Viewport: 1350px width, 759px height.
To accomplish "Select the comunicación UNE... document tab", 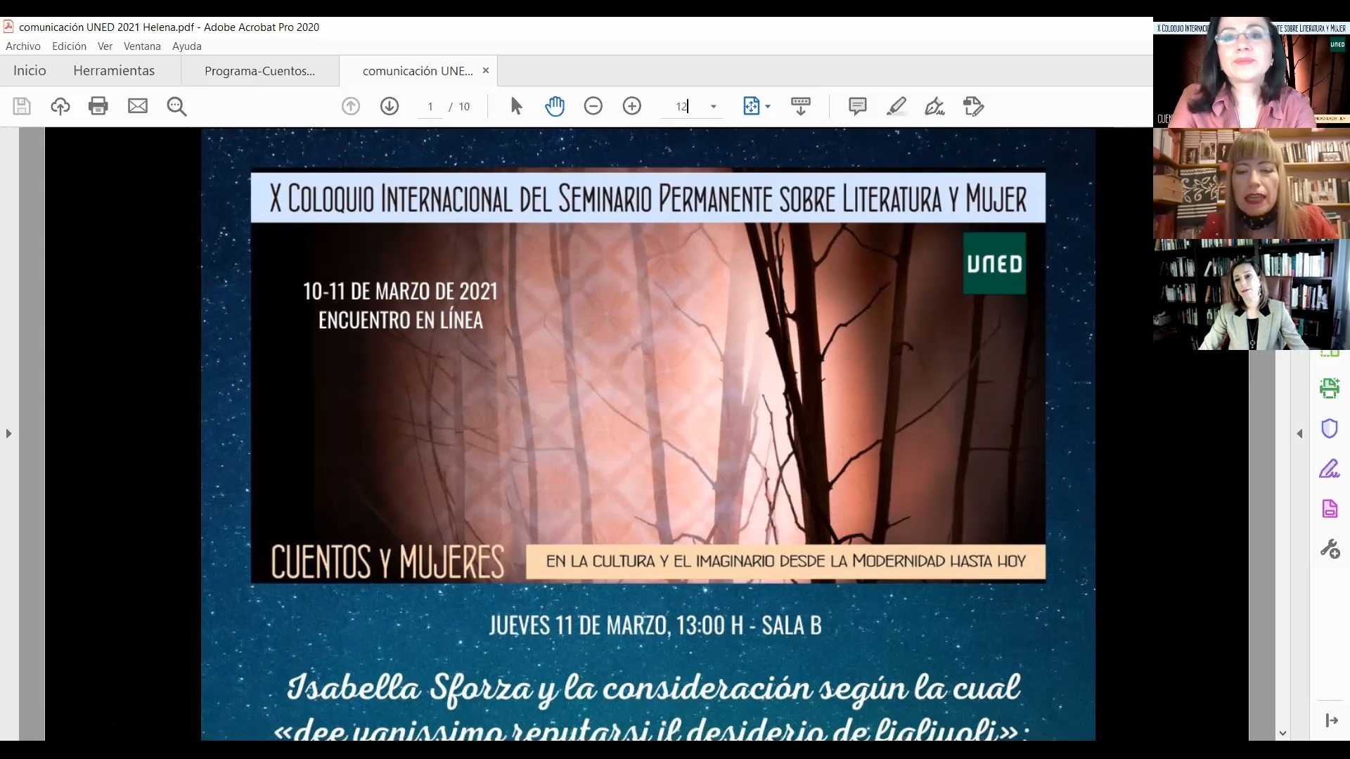I will point(418,71).
